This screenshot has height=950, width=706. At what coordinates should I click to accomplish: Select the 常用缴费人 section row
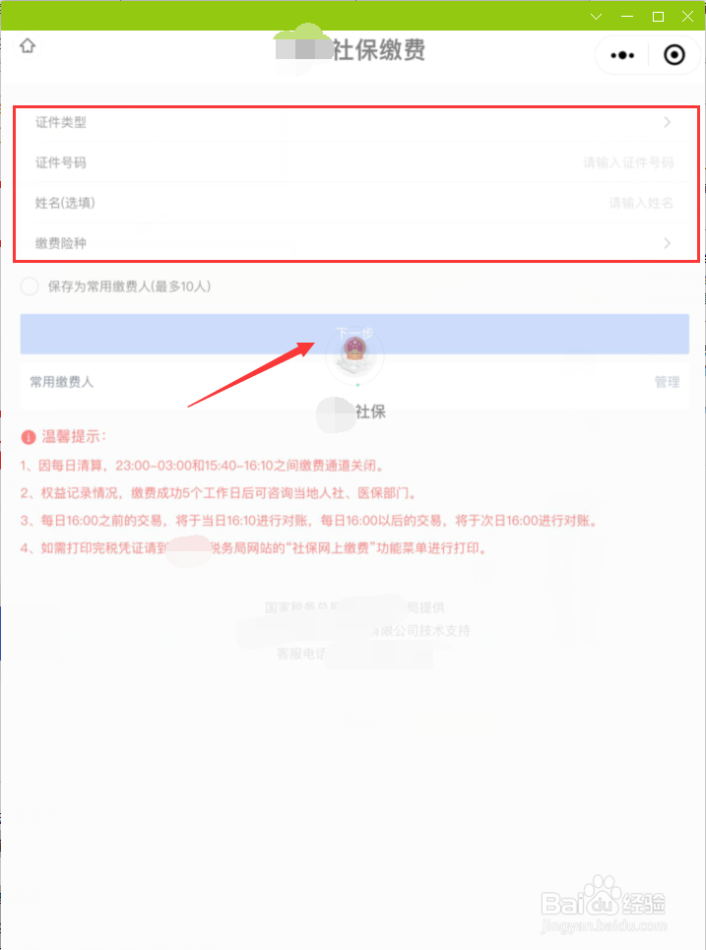(354, 382)
